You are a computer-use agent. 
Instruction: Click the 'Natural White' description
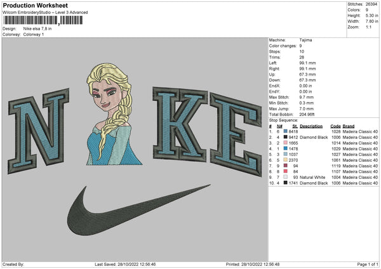312,177
